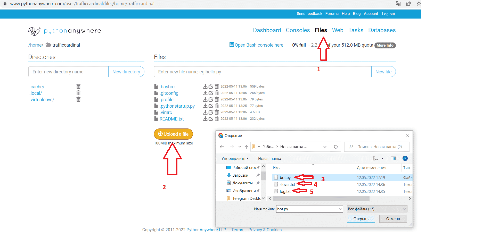
Task: Click the new file name field
Action: click(263, 72)
